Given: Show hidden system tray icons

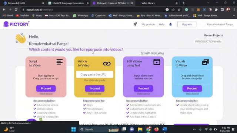Looking at the screenshot, I should pyautogui.click(x=194, y=129).
